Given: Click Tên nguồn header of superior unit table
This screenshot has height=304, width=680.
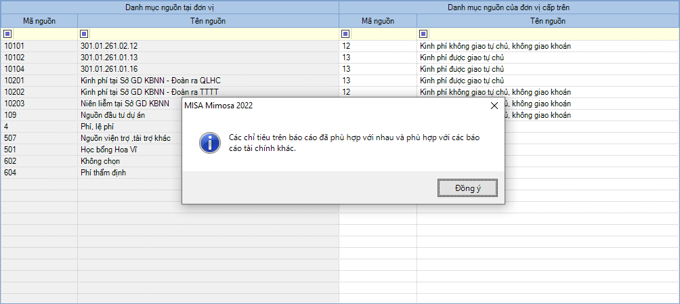Looking at the screenshot, I should [x=547, y=22].
